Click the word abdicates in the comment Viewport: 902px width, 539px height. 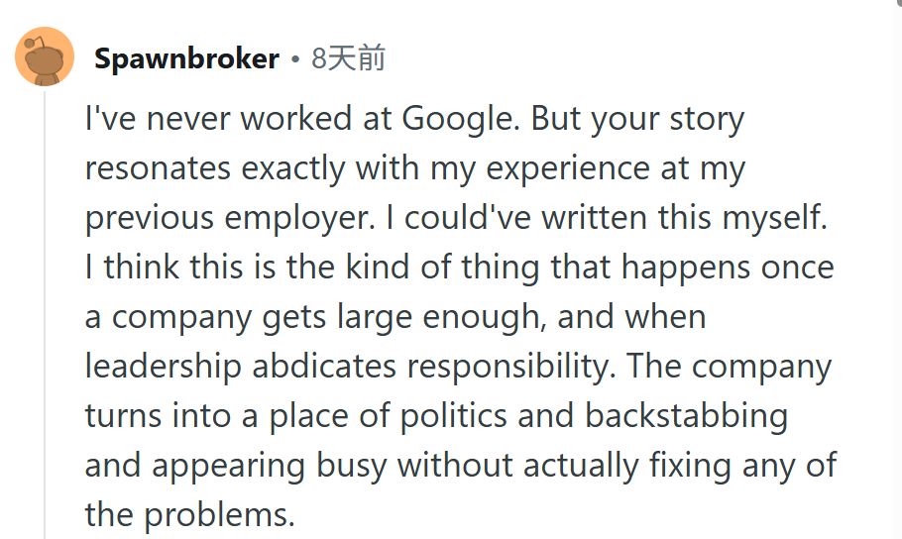pos(324,367)
